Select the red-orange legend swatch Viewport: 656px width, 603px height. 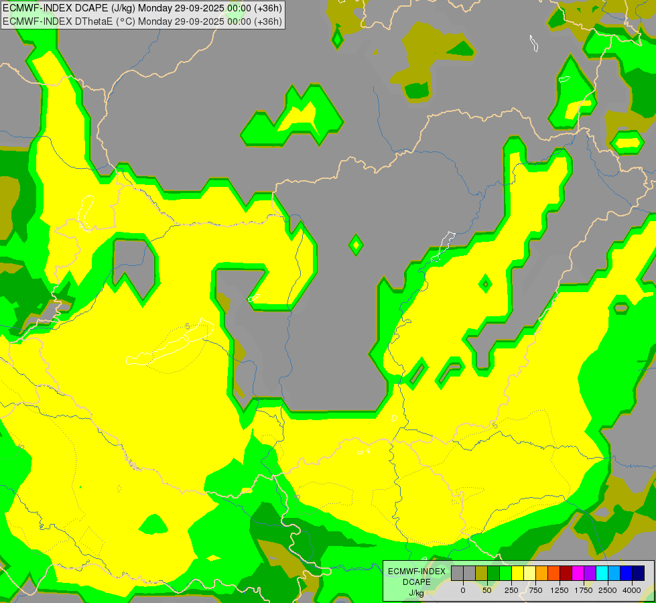554,573
